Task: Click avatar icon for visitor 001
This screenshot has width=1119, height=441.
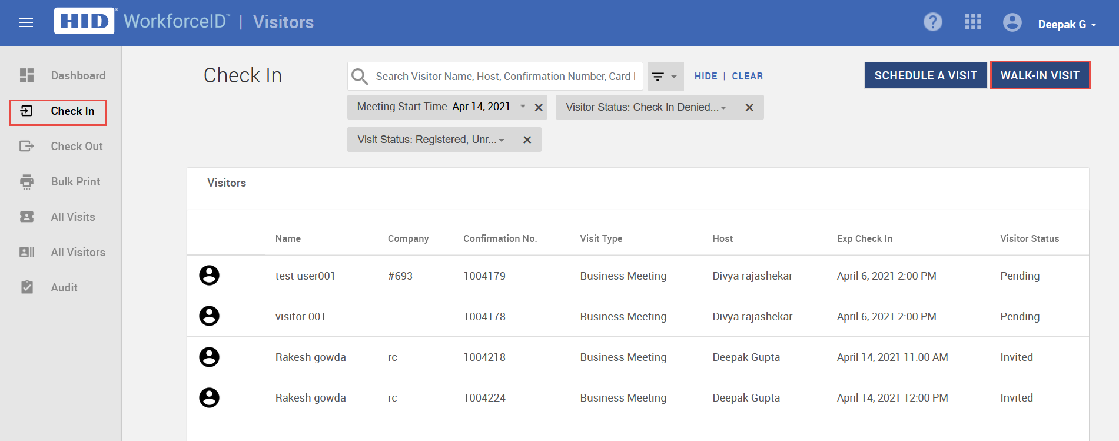Action: tap(209, 316)
